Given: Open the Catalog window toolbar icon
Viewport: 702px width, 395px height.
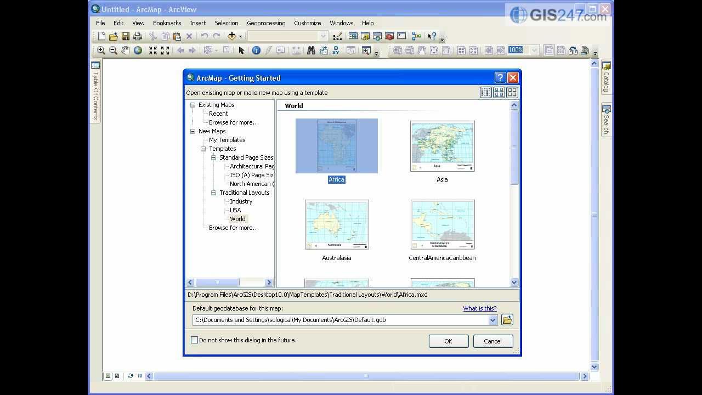Looking at the screenshot, I should pos(365,36).
